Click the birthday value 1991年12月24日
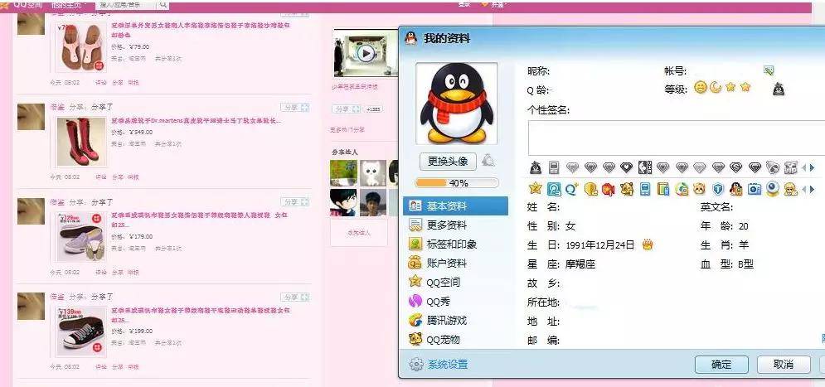Screen dimensions: 825x387 pos(600,245)
